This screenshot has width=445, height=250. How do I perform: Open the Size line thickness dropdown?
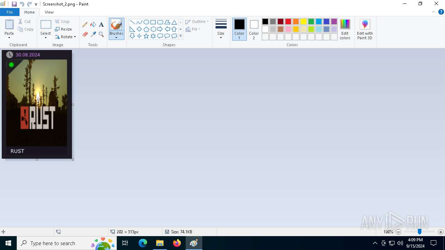tap(221, 30)
